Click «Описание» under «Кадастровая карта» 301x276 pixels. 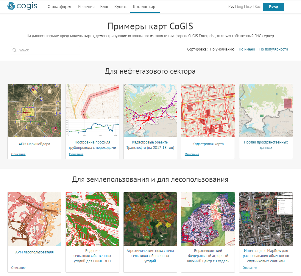(x=192, y=154)
